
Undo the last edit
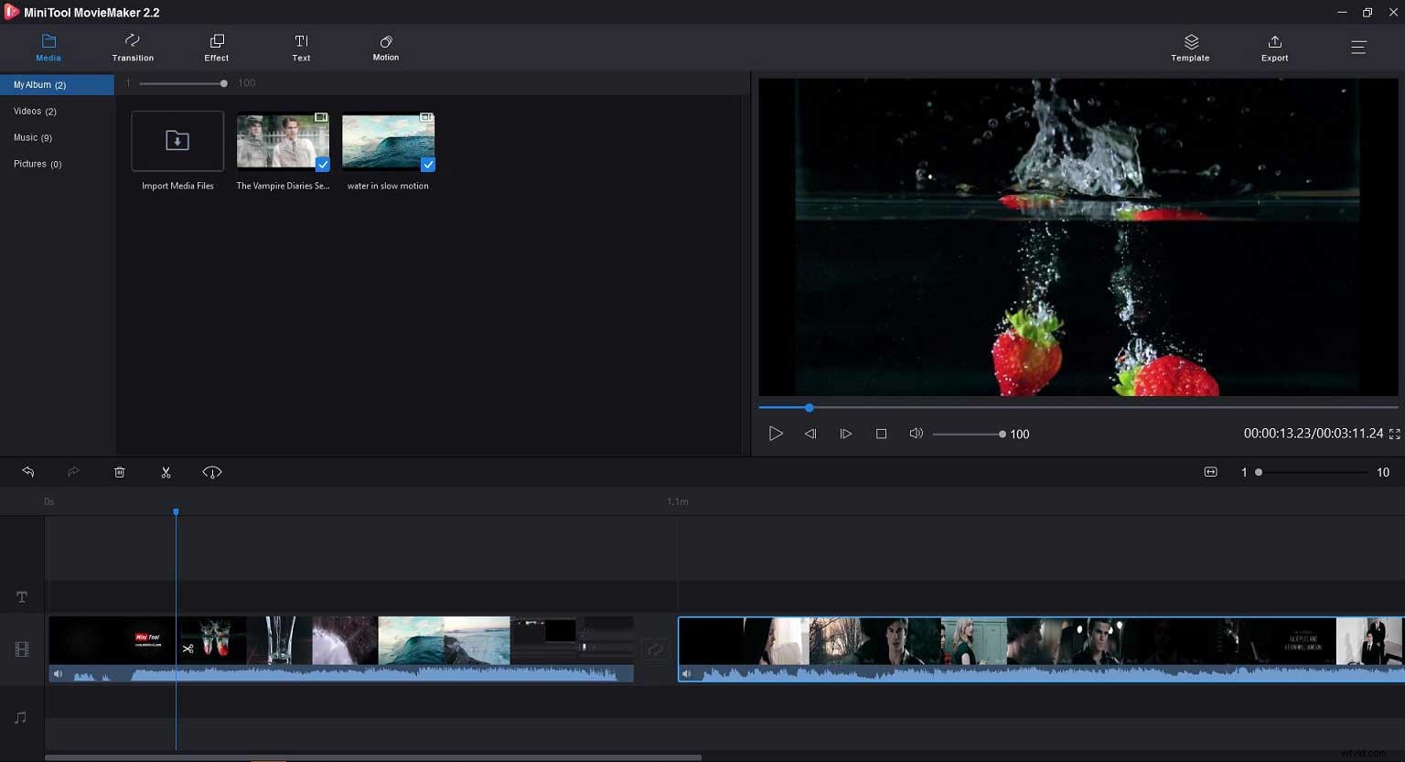28,471
